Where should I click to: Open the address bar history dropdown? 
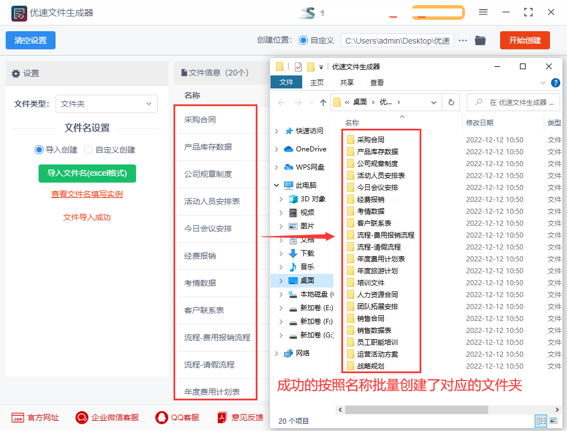click(x=434, y=103)
